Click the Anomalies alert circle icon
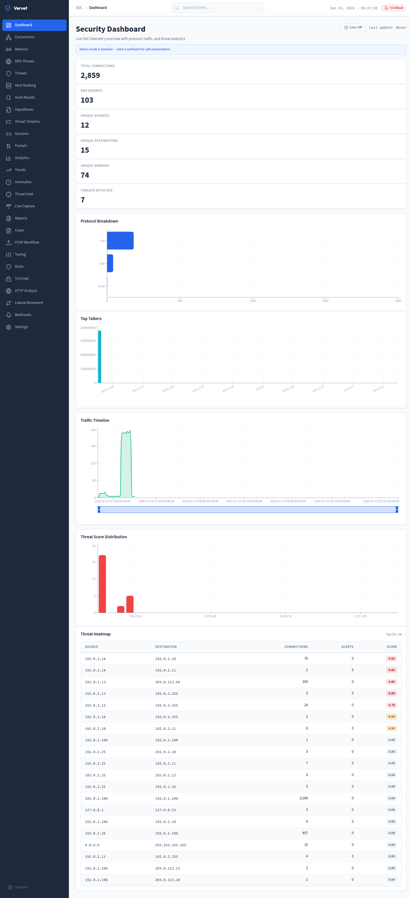The height and width of the screenshot is (898, 409). [9, 182]
